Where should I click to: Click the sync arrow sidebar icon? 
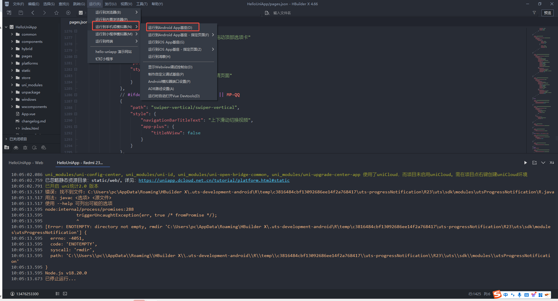tap(34, 148)
